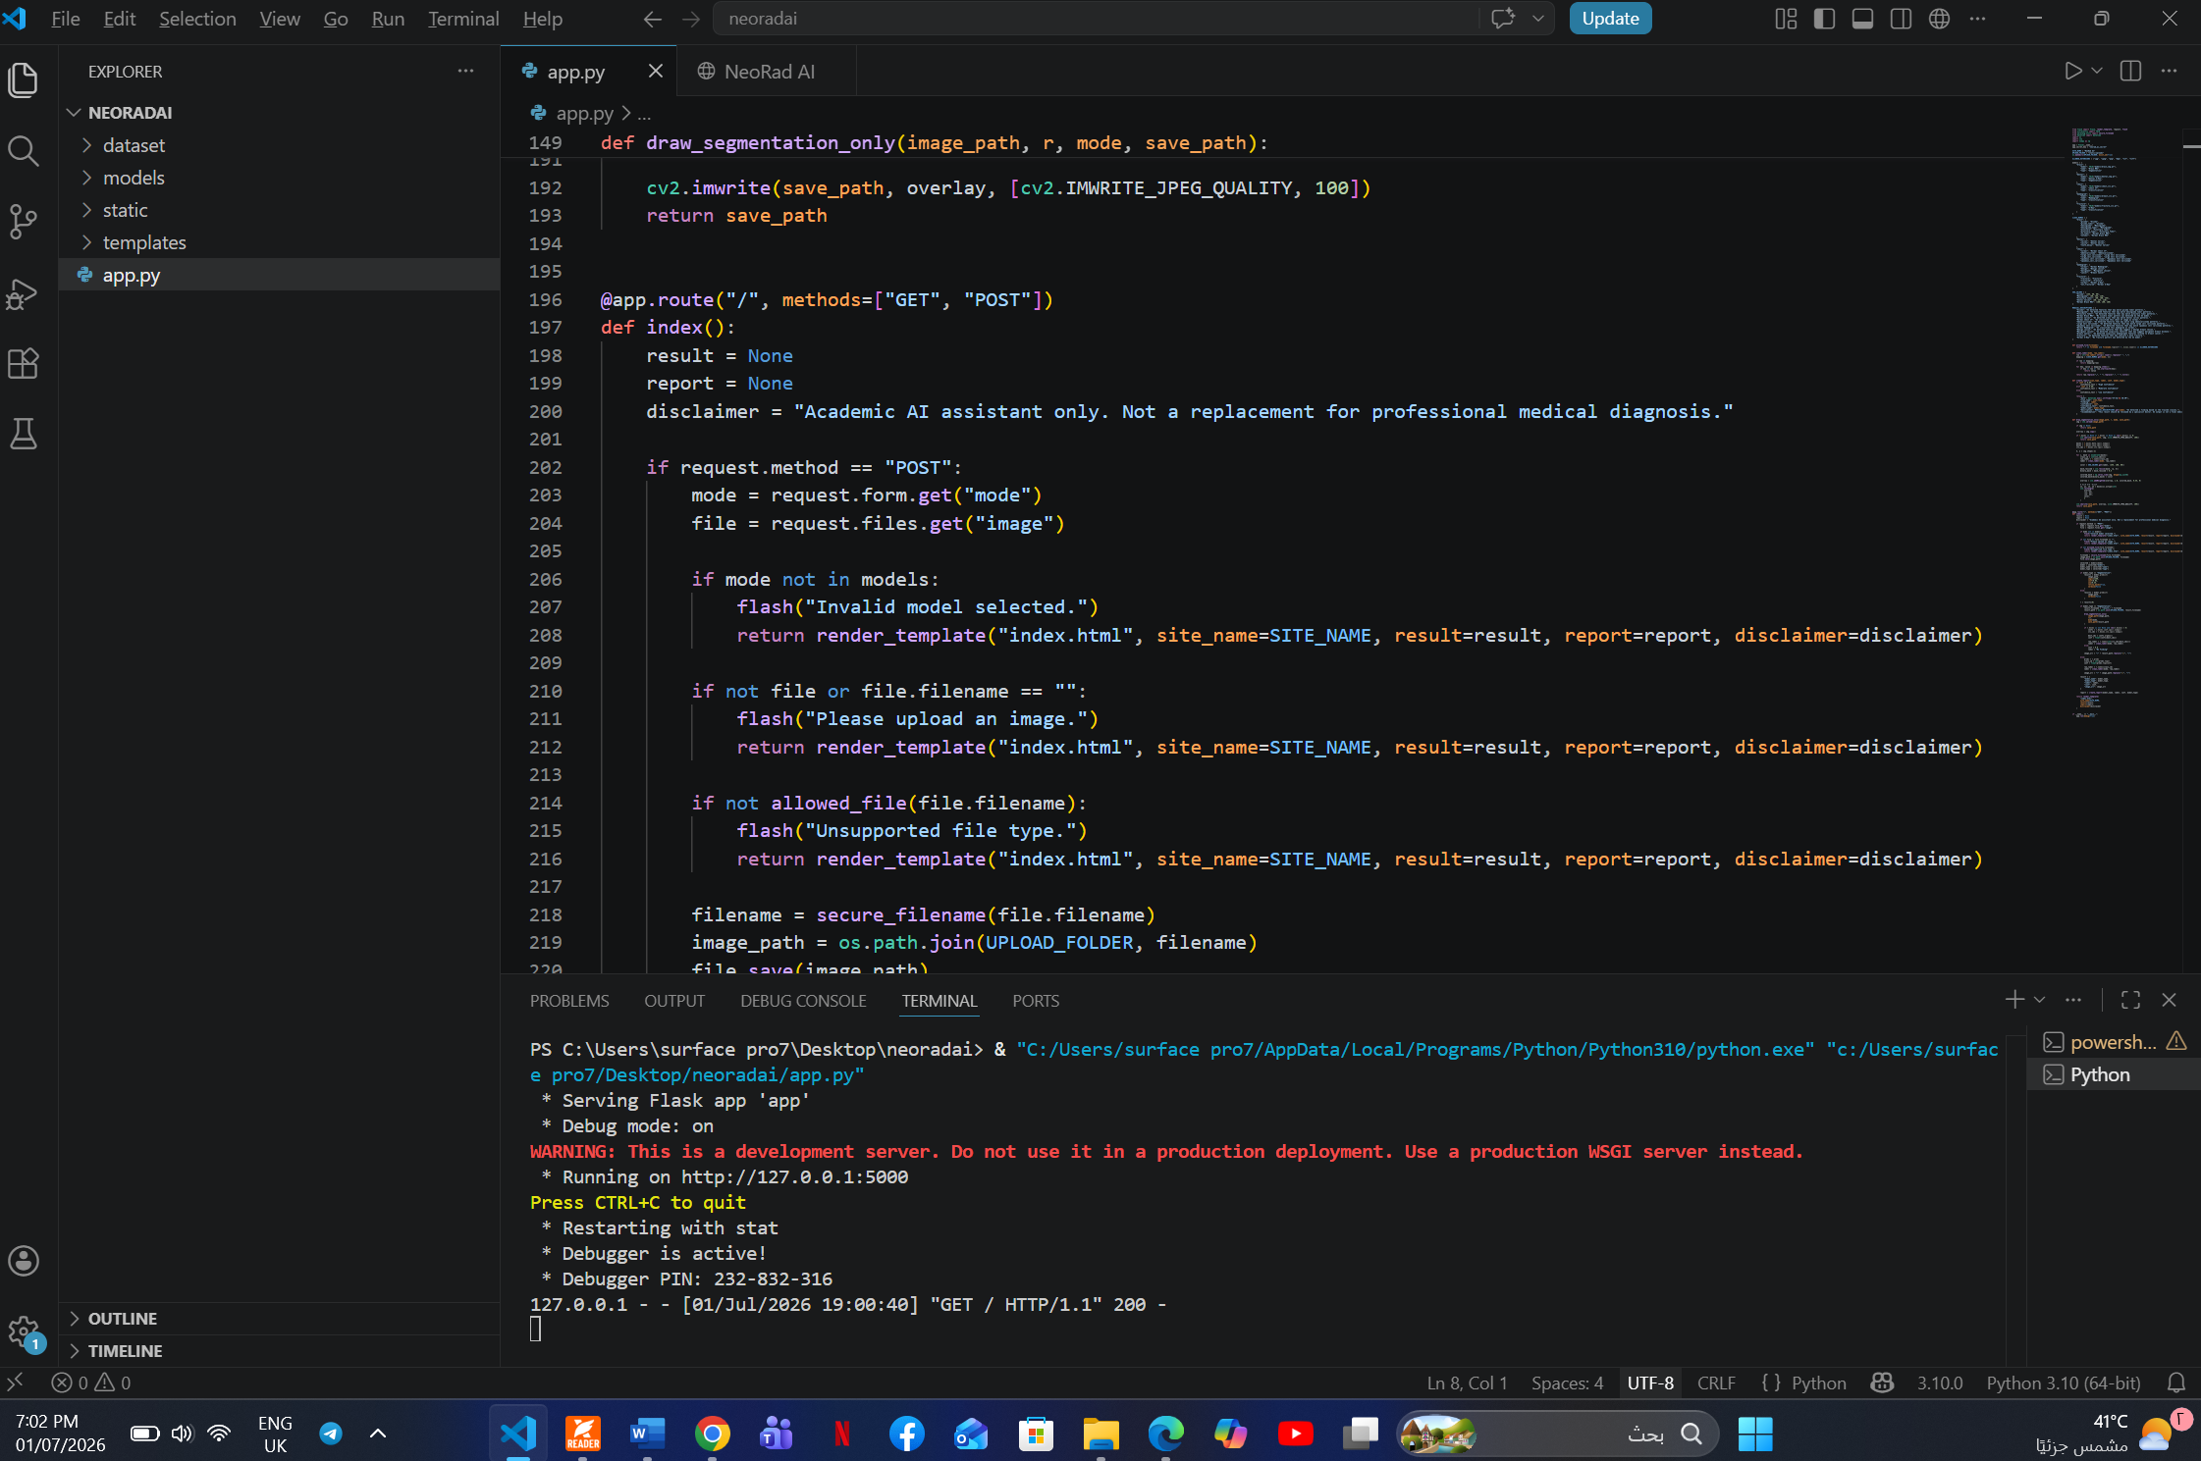Viewport: 2201px width, 1461px height.
Task: Open new terminal profile dropdown
Action: click(x=2039, y=1000)
